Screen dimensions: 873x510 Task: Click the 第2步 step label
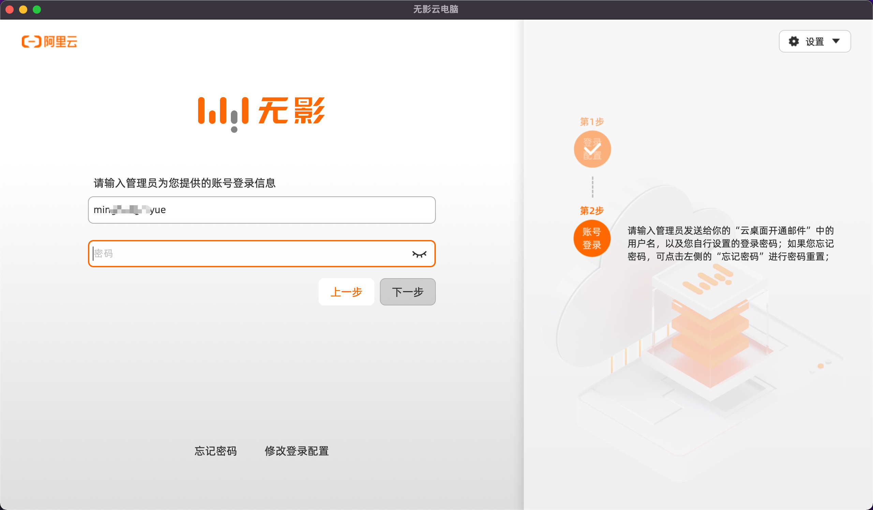592,210
